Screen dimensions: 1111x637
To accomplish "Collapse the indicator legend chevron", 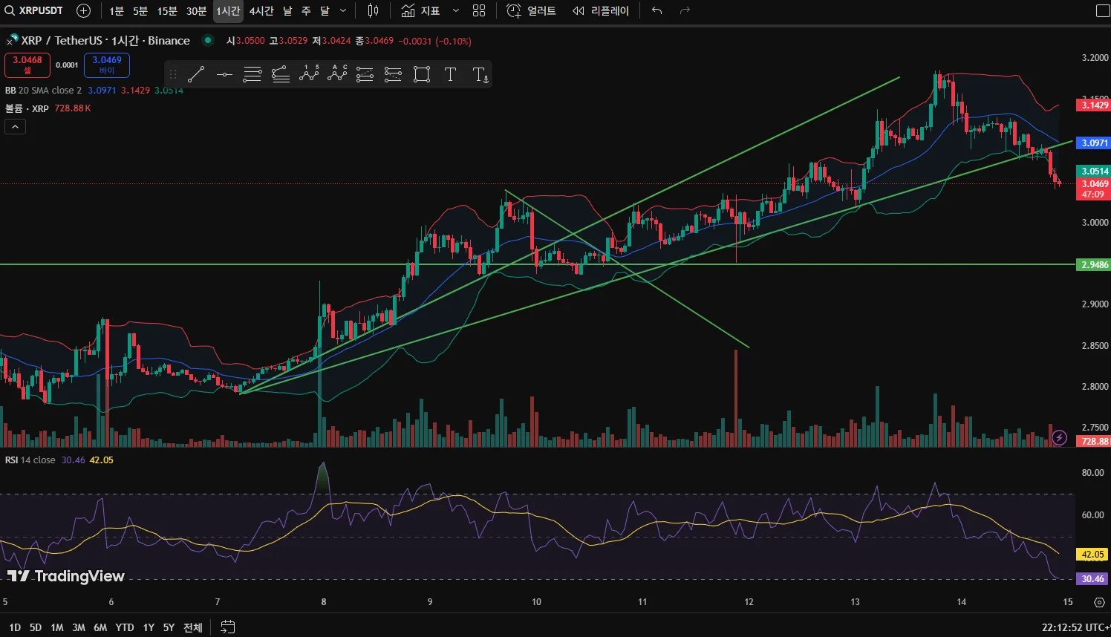I will point(15,127).
